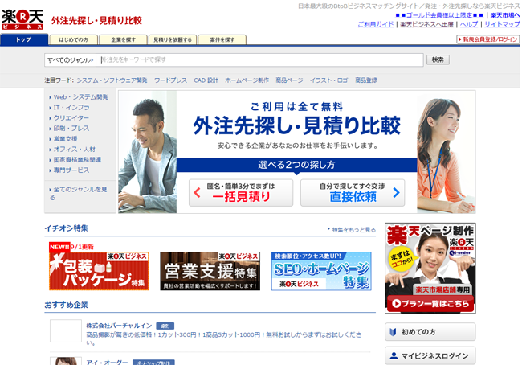522x365 pixels.
Task: Open 印刷・プレス category
Action: (x=71, y=129)
